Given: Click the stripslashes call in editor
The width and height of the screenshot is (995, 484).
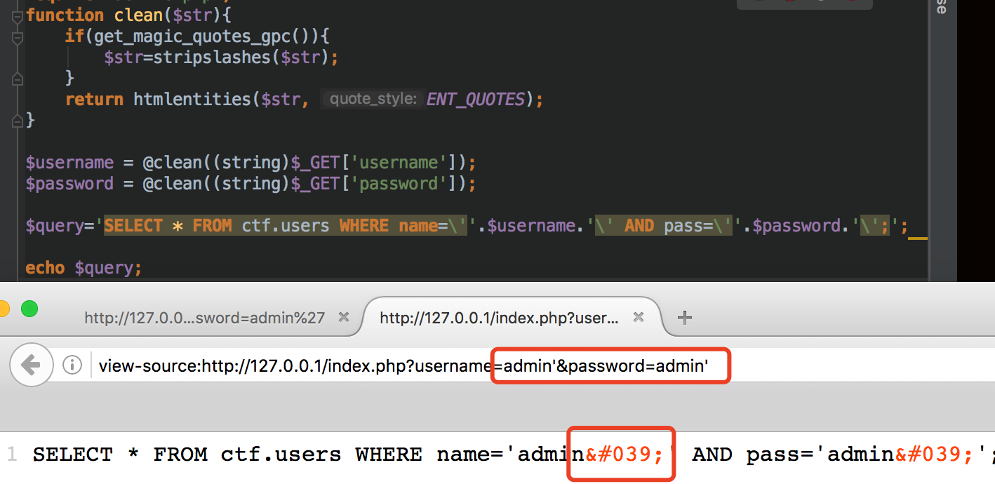Looking at the screenshot, I should point(211,58).
